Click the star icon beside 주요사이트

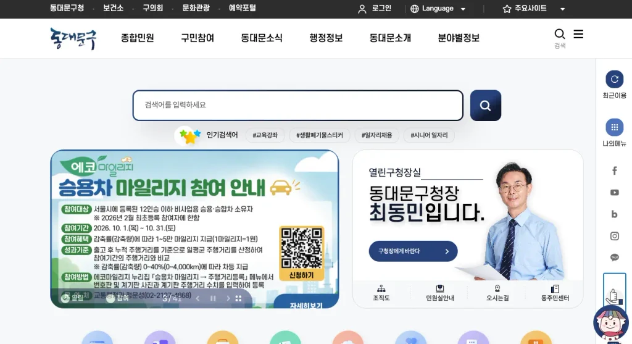(507, 9)
